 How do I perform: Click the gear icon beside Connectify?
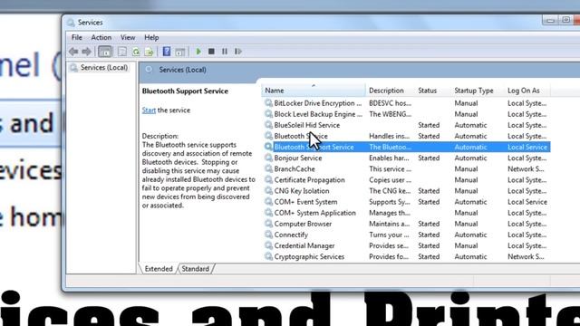pyautogui.click(x=268, y=235)
